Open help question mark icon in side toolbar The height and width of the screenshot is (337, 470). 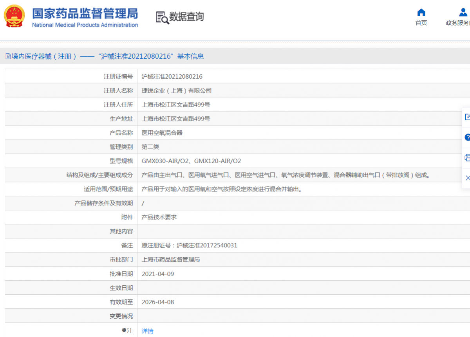tap(467, 137)
